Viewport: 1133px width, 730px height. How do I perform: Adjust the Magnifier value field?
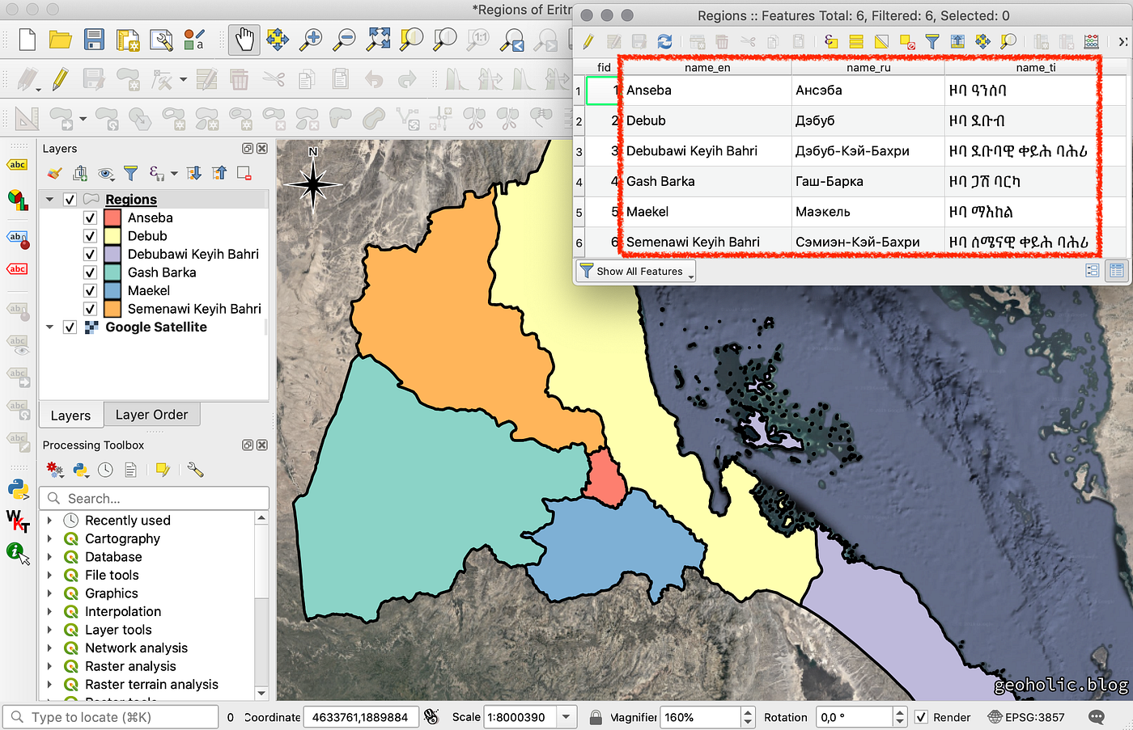coord(696,717)
